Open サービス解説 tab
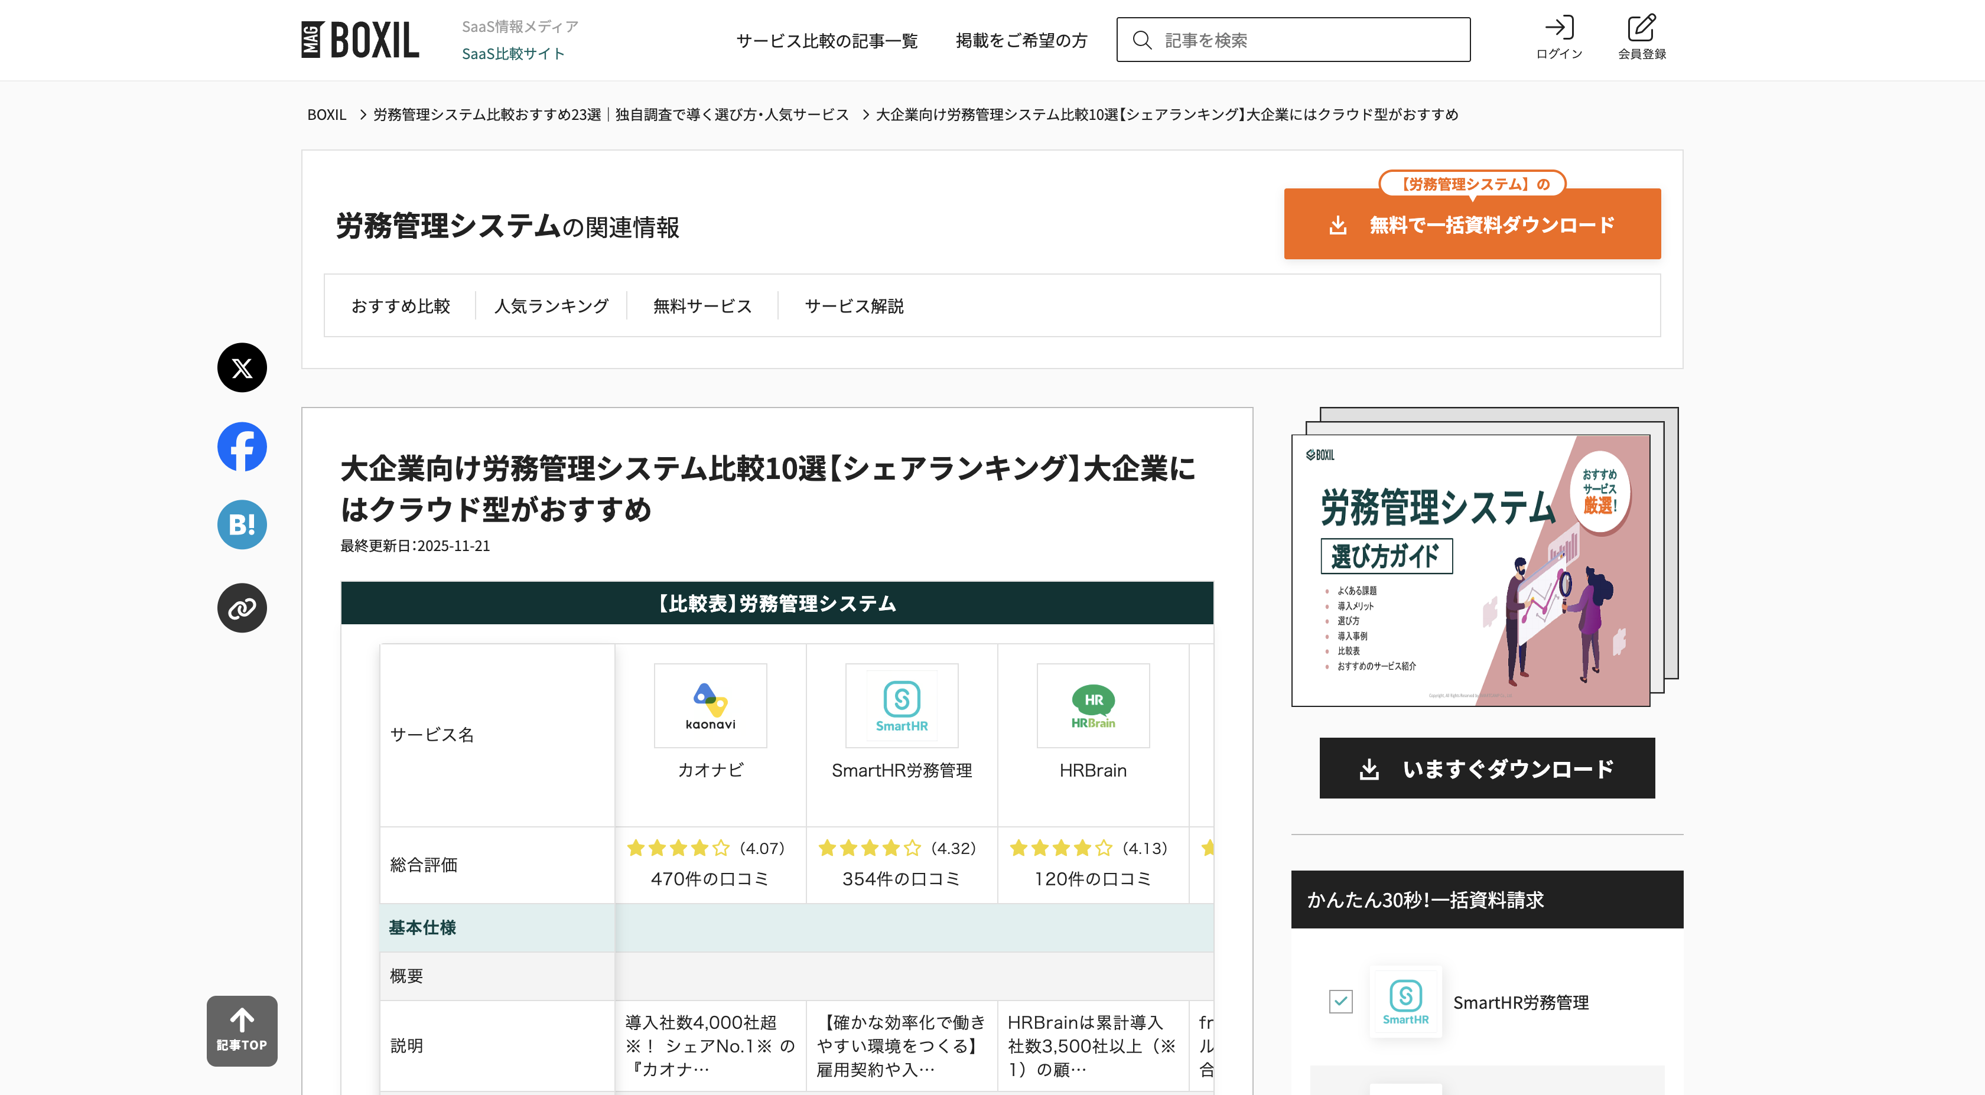 point(854,306)
